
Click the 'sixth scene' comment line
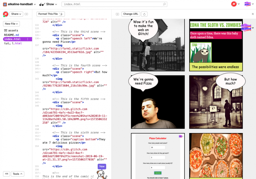79,133
